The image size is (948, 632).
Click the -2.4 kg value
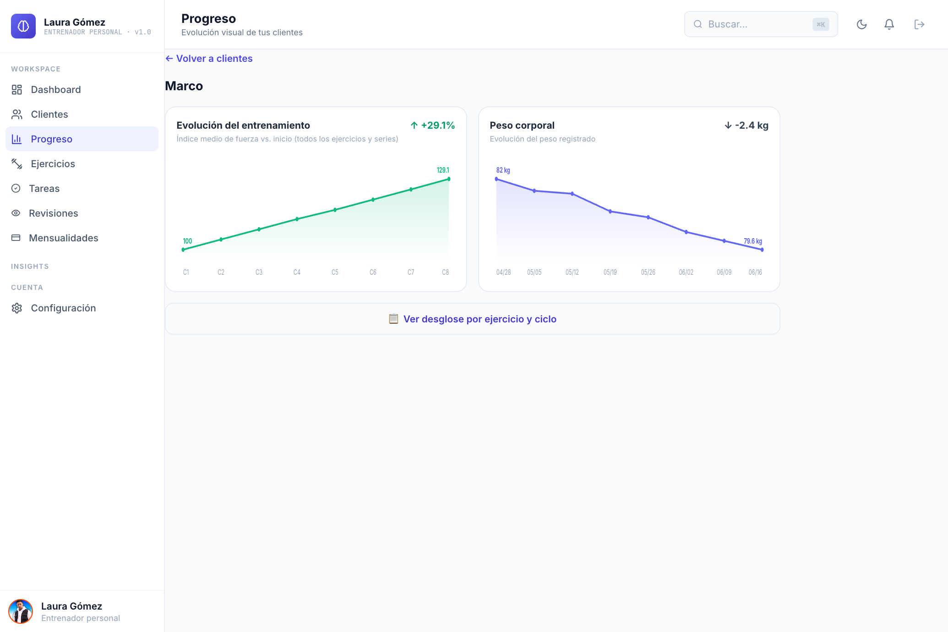coord(752,125)
